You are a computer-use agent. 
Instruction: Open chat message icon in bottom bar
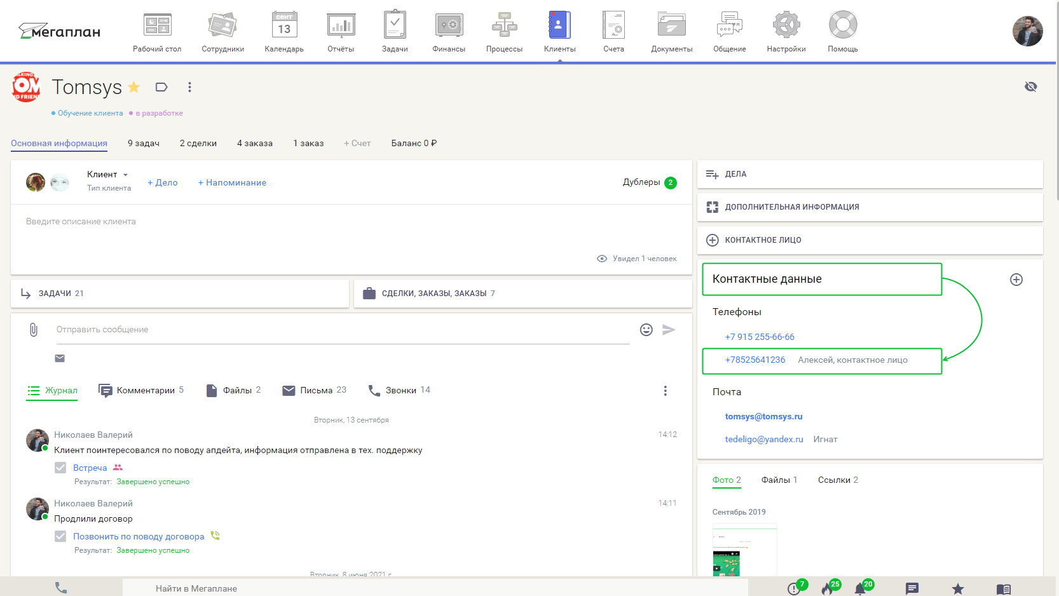912,589
